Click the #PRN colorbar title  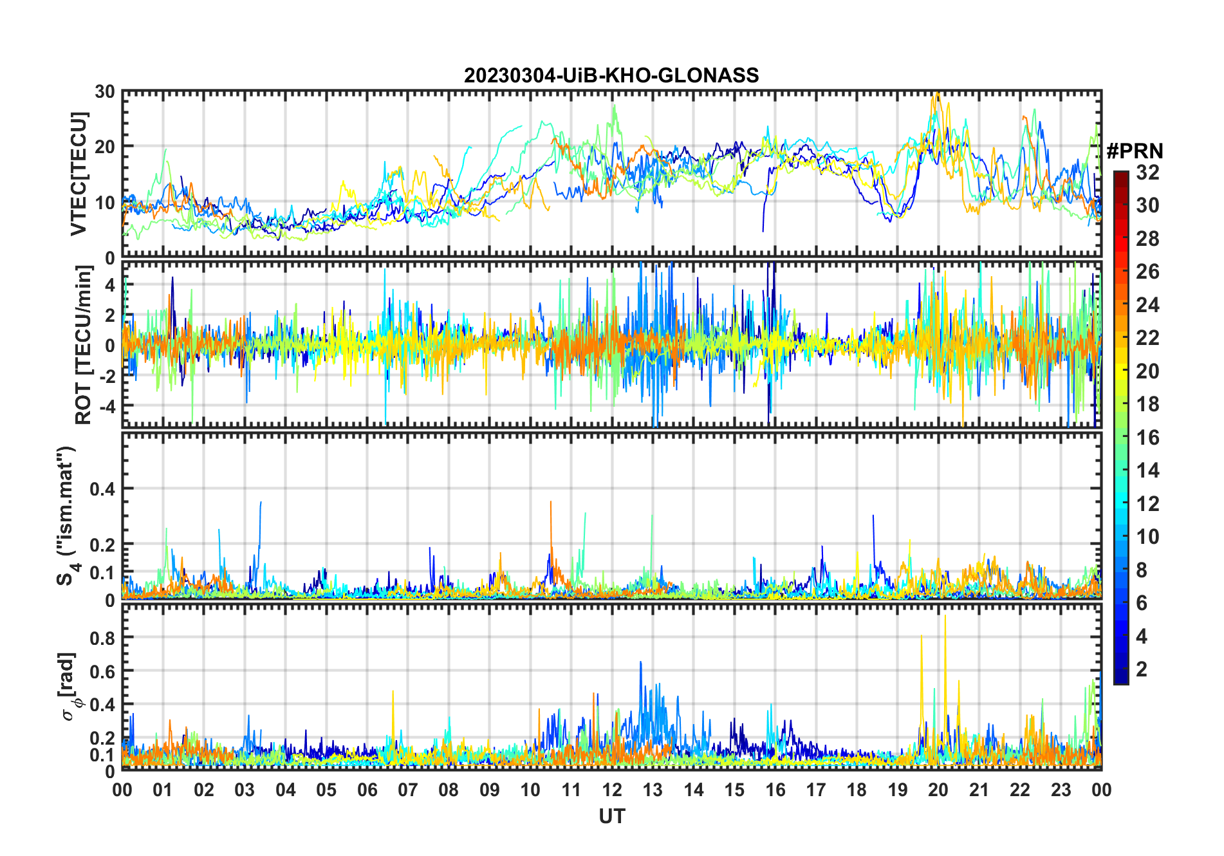click(x=1135, y=151)
